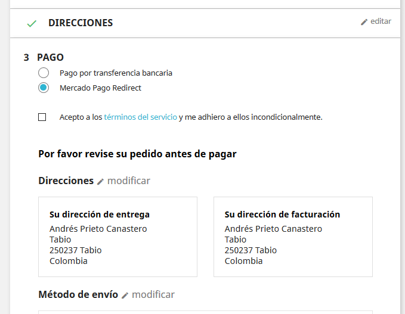Click the Mercado Pago Redirect label

pyautogui.click(x=100, y=88)
